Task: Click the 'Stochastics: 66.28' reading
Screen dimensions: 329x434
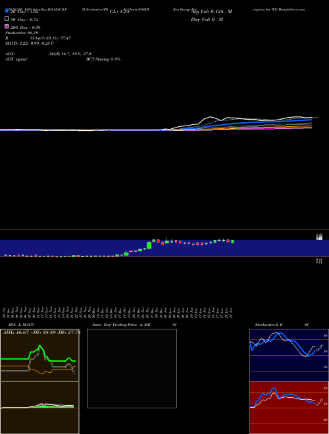Action: 21,33
